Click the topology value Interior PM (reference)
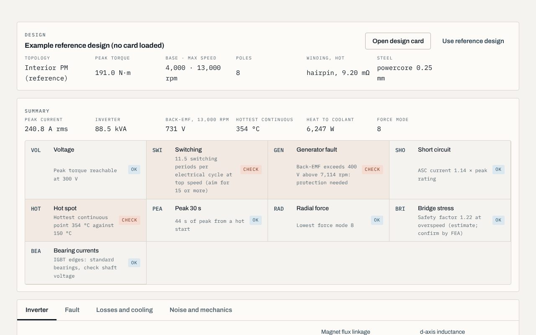Viewport: 536px width, 335px height. 46,73
